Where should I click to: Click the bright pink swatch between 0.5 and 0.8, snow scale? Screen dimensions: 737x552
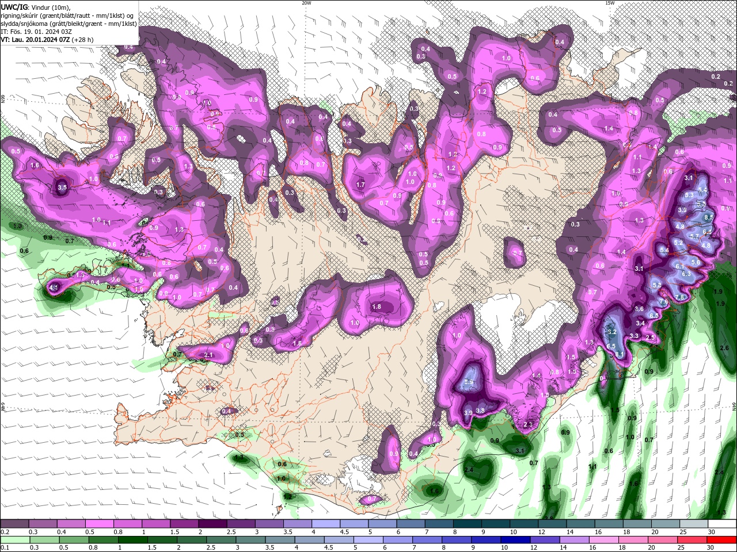coord(99,524)
